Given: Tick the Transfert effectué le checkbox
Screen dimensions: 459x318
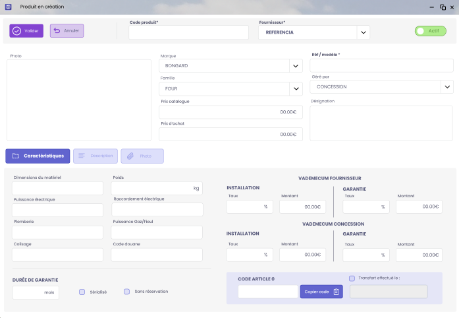Looking at the screenshot, I should [x=352, y=278].
